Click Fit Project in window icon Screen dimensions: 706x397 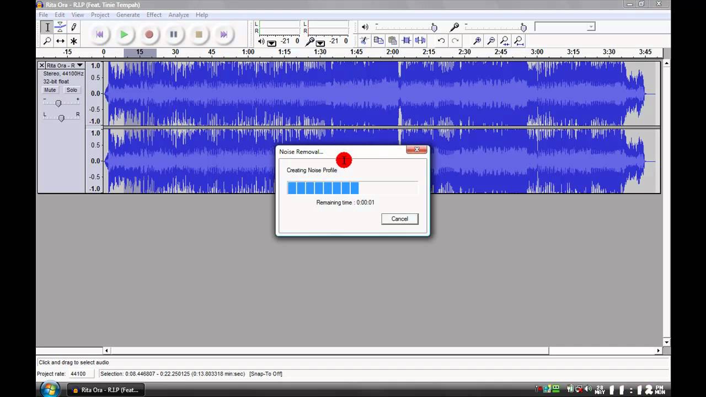pos(518,40)
